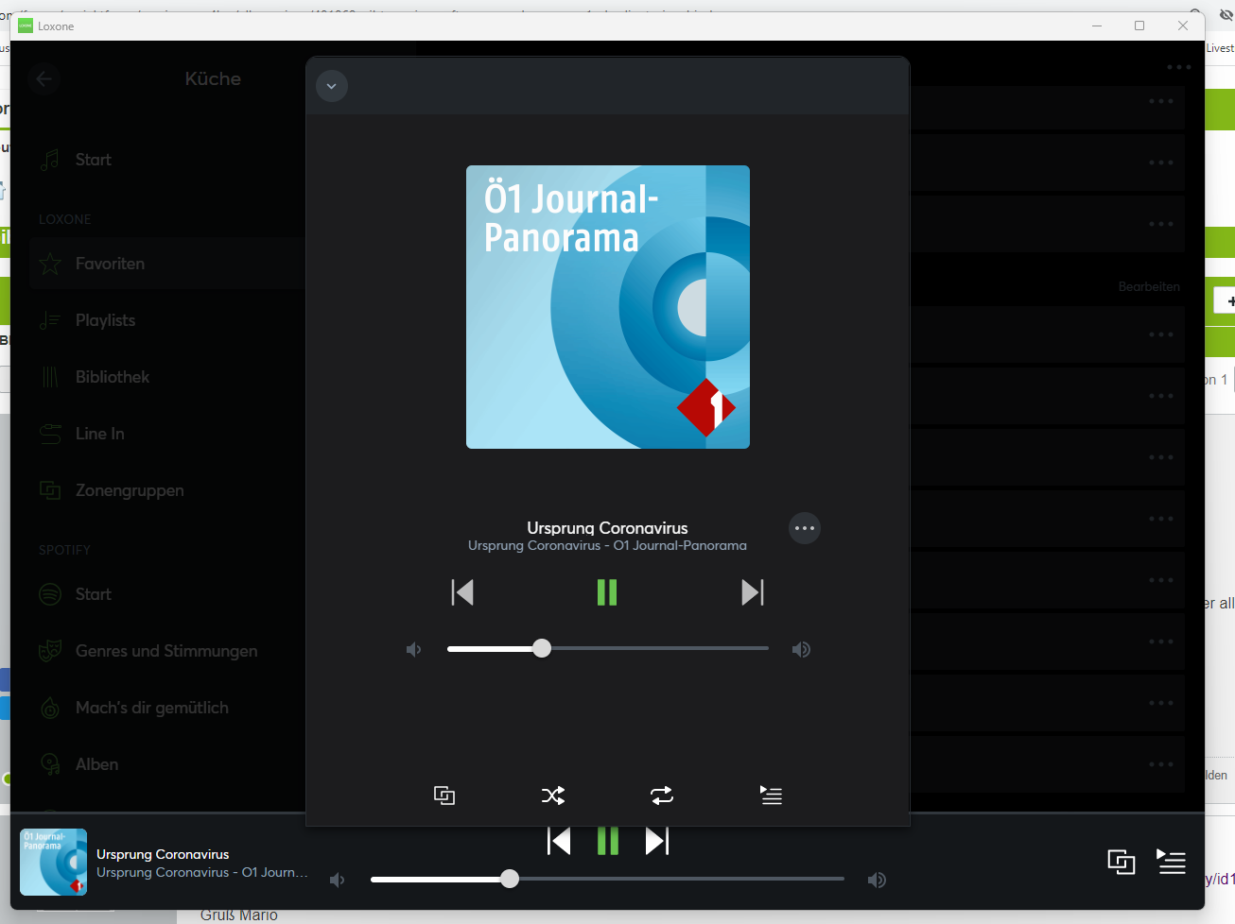The image size is (1235, 924).
Task: Toggle shuffle in the expanded player
Action: tap(553, 796)
